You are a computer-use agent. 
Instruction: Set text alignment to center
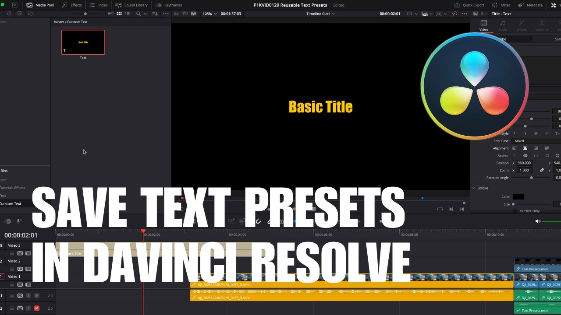tap(525, 148)
